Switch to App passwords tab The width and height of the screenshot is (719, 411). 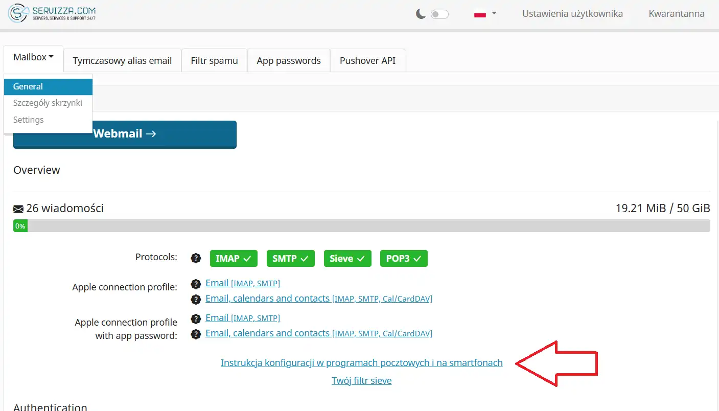(x=289, y=60)
